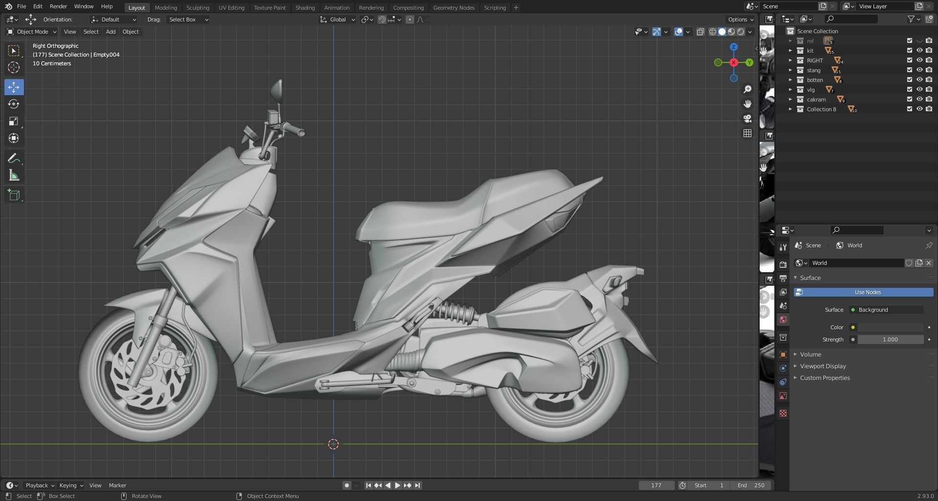Select the Rotate tool

[14, 104]
